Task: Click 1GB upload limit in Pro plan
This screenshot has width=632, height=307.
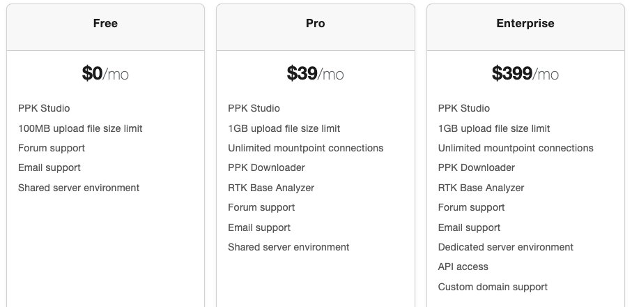Action: tap(284, 128)
